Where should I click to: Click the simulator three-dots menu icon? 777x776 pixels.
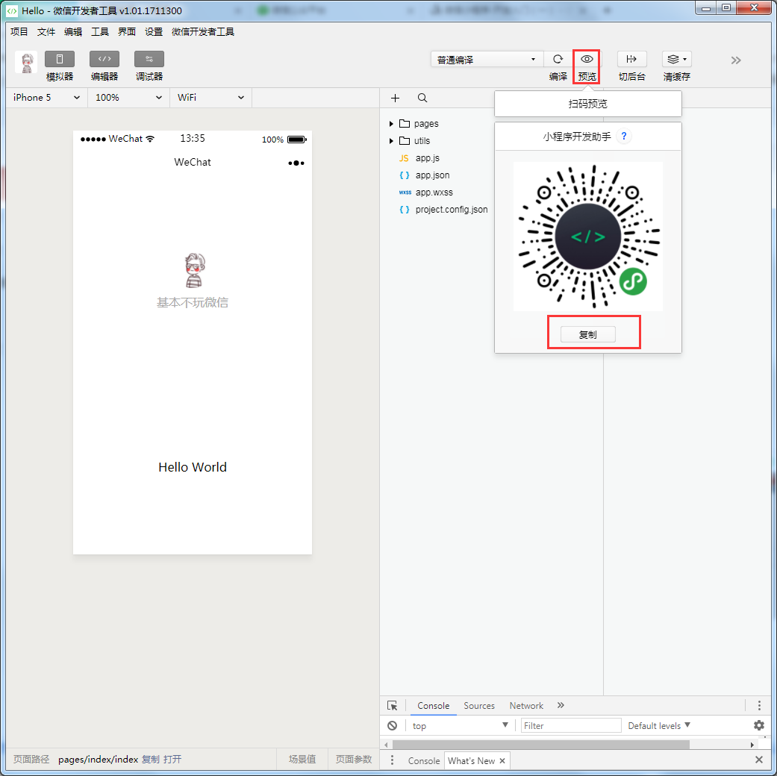(296, 163)
